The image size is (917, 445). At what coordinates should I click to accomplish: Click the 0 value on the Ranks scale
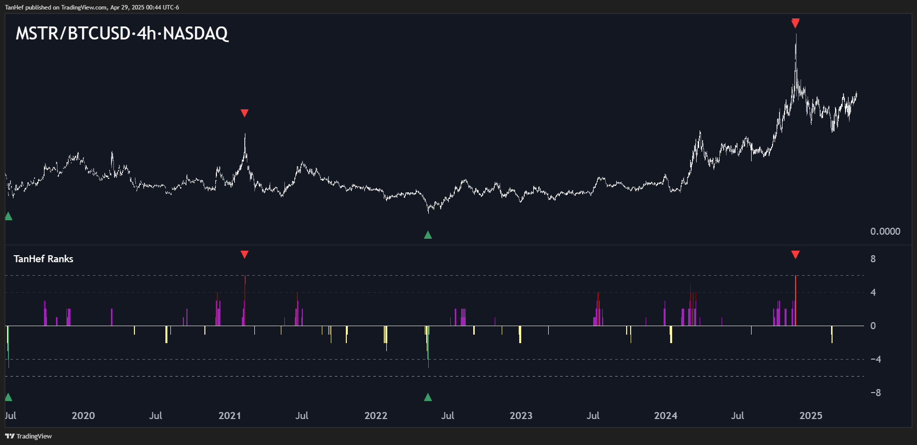tap(873, 326)
